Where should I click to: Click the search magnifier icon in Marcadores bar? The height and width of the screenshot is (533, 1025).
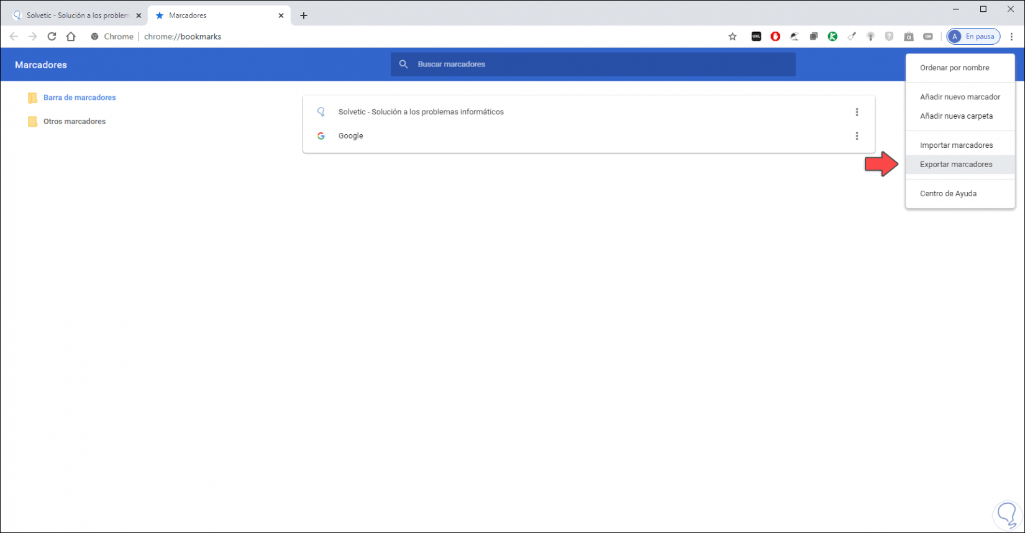(403, 64)
